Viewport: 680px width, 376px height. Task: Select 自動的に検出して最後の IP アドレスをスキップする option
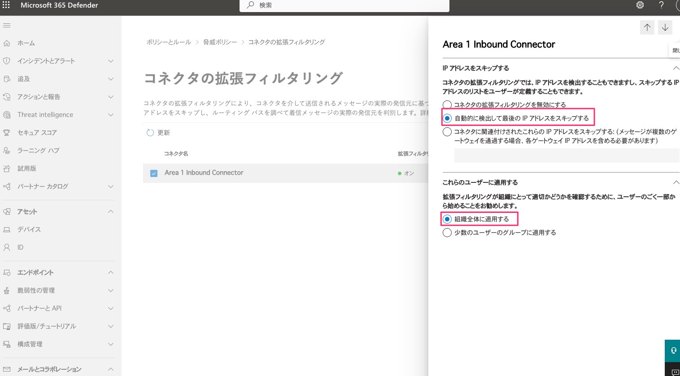point(447,118)
